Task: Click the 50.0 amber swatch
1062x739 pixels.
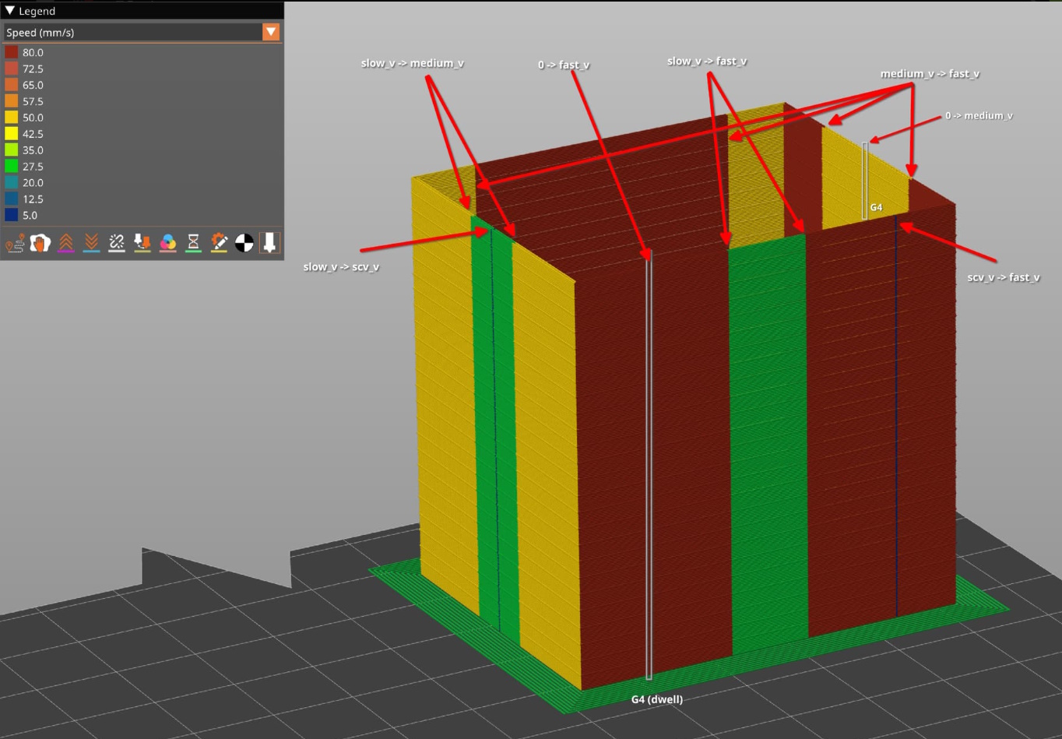Action: click(12, 118)
